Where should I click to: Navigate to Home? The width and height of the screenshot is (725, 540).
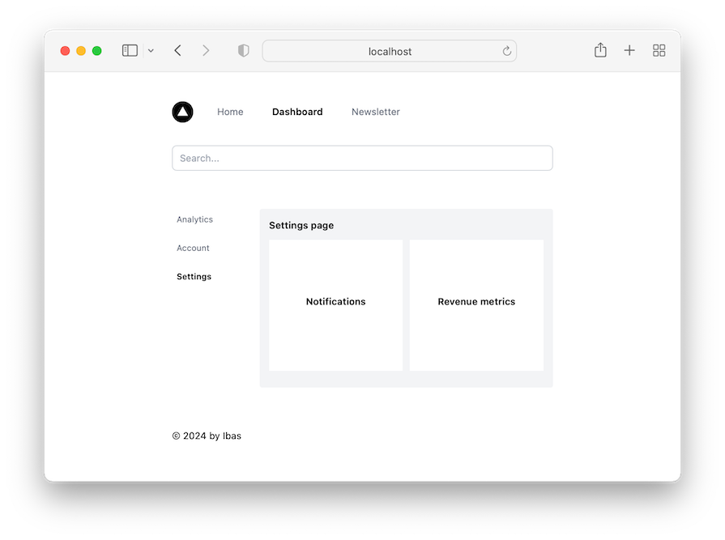coord(230,112)
